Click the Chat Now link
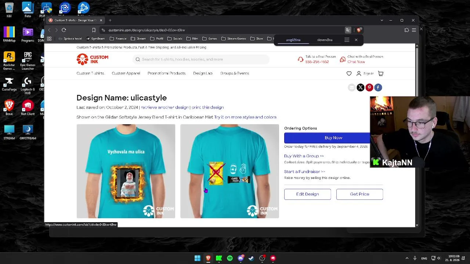Image resolution: width=470 pixels, height=264 pixels. 356,62
